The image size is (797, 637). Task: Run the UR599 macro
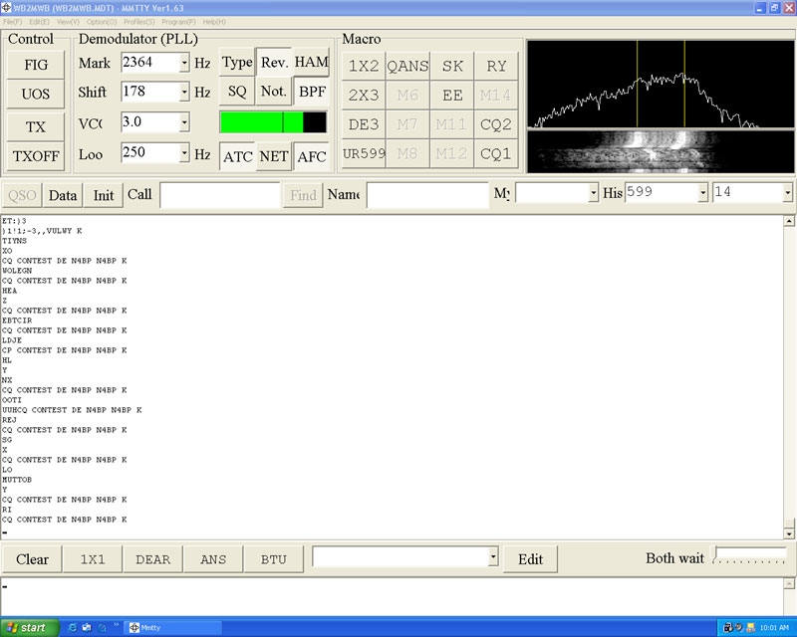pos(364,153)
